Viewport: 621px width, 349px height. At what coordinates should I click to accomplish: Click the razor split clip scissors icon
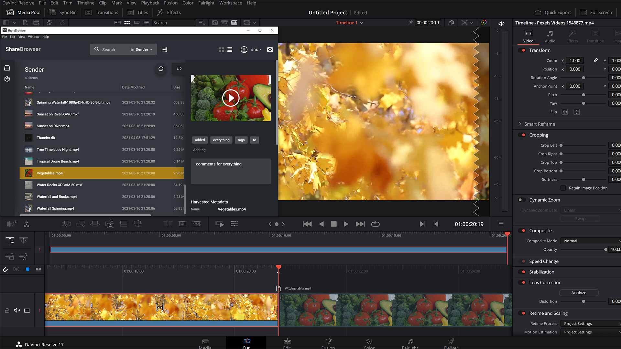coord(26,224)
